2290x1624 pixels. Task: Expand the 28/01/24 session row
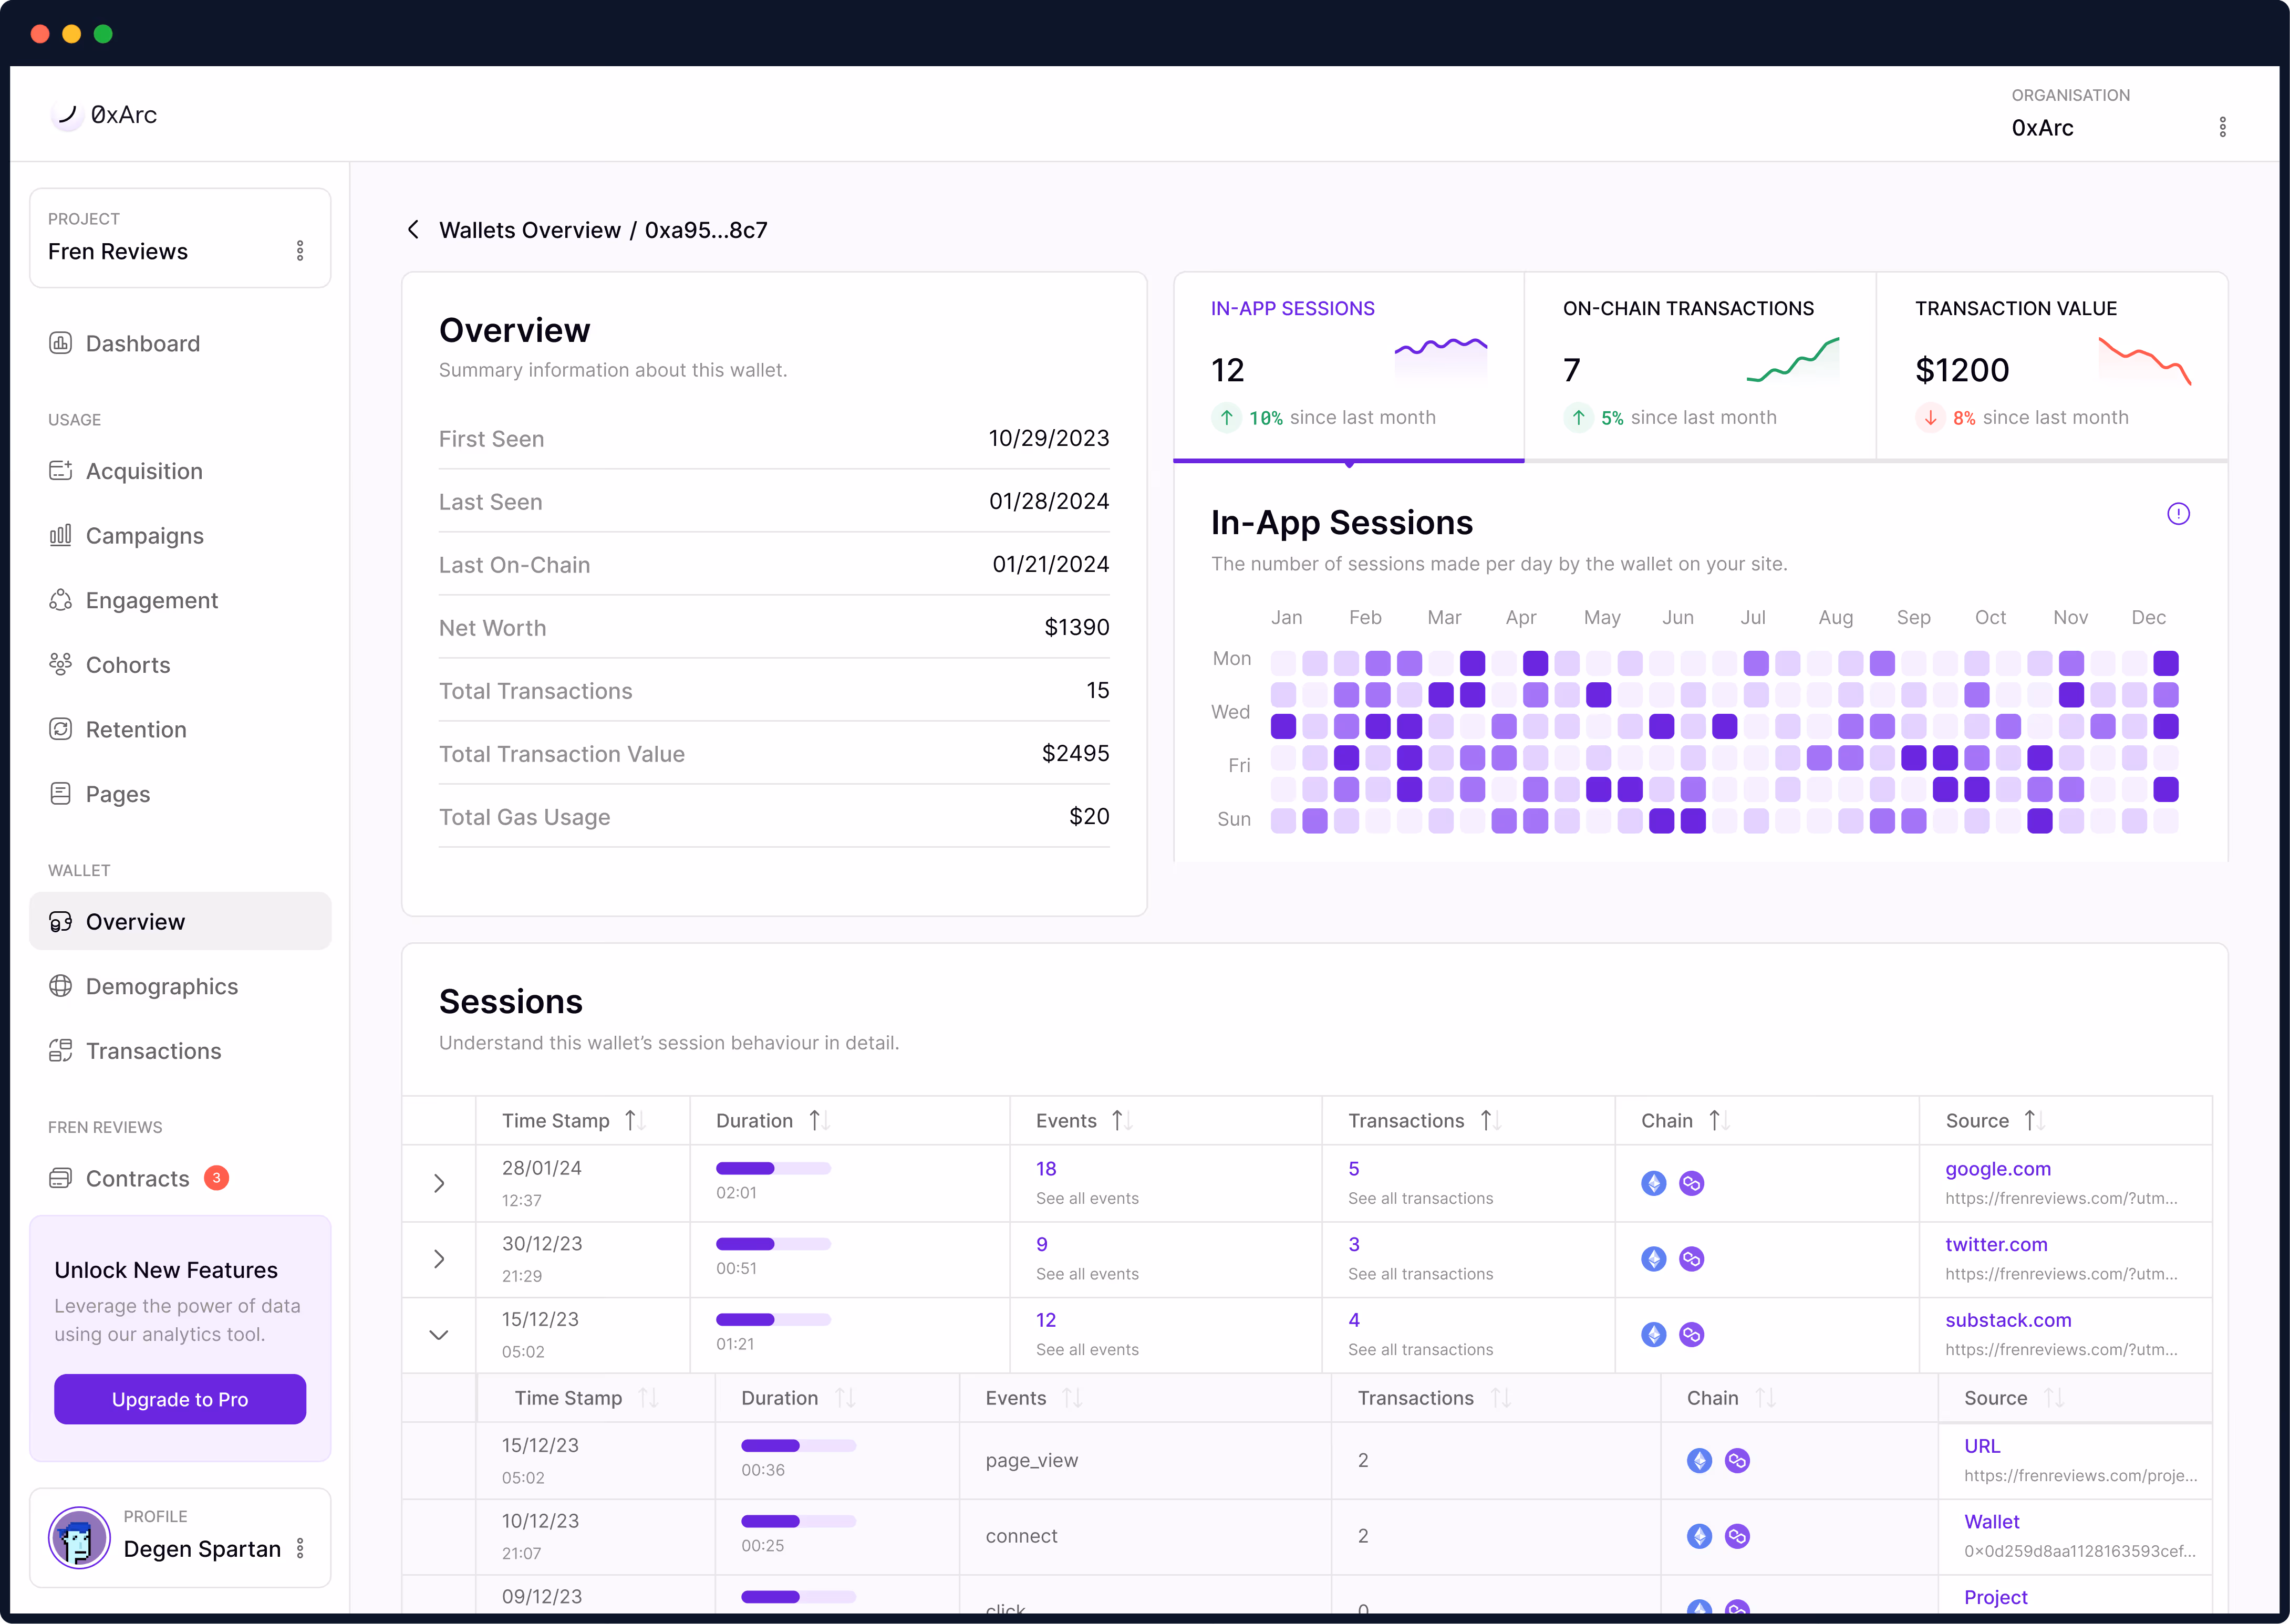tap(439, 1183)
